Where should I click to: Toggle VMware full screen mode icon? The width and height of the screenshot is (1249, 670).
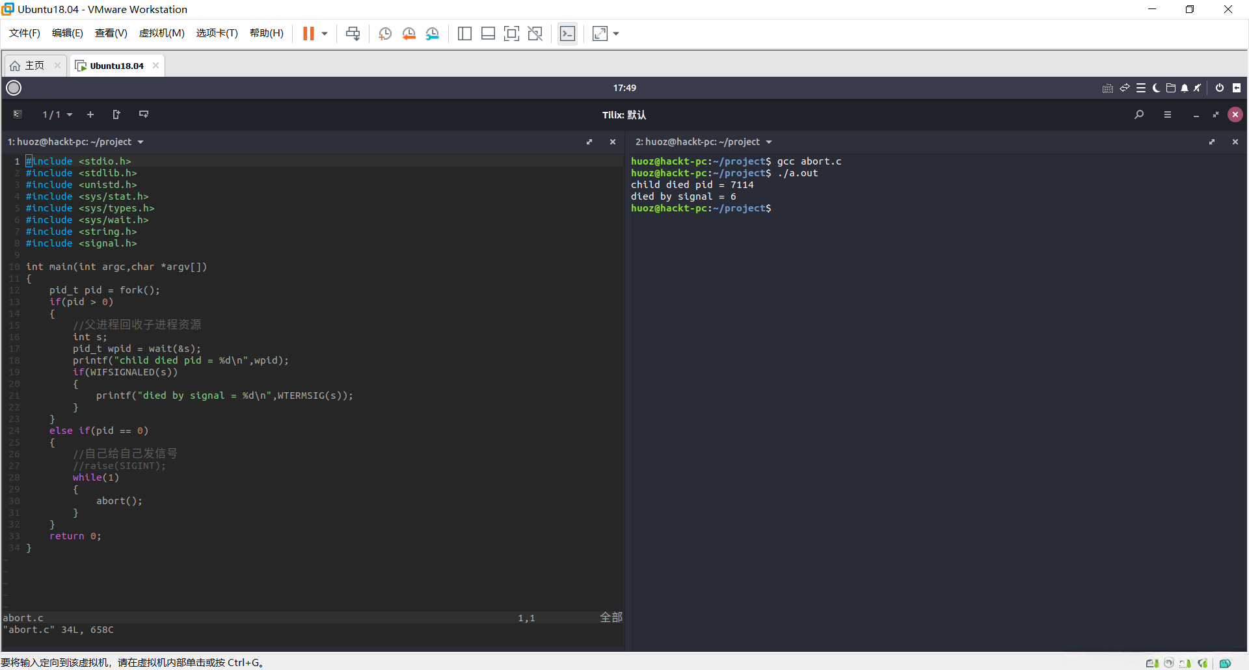(x=511, y=34)
